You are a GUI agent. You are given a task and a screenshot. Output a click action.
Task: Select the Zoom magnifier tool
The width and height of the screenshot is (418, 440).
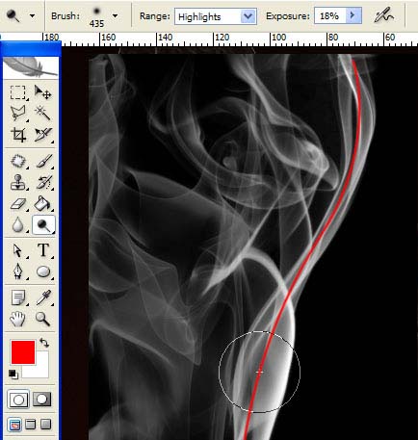[42, 319]
